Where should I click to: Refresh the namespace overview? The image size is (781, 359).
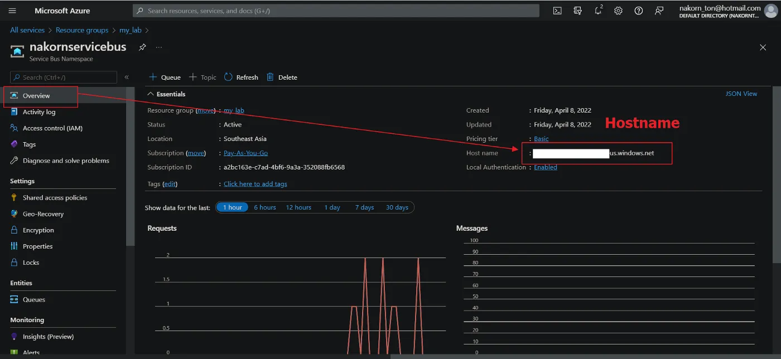(x=241, y=77)
